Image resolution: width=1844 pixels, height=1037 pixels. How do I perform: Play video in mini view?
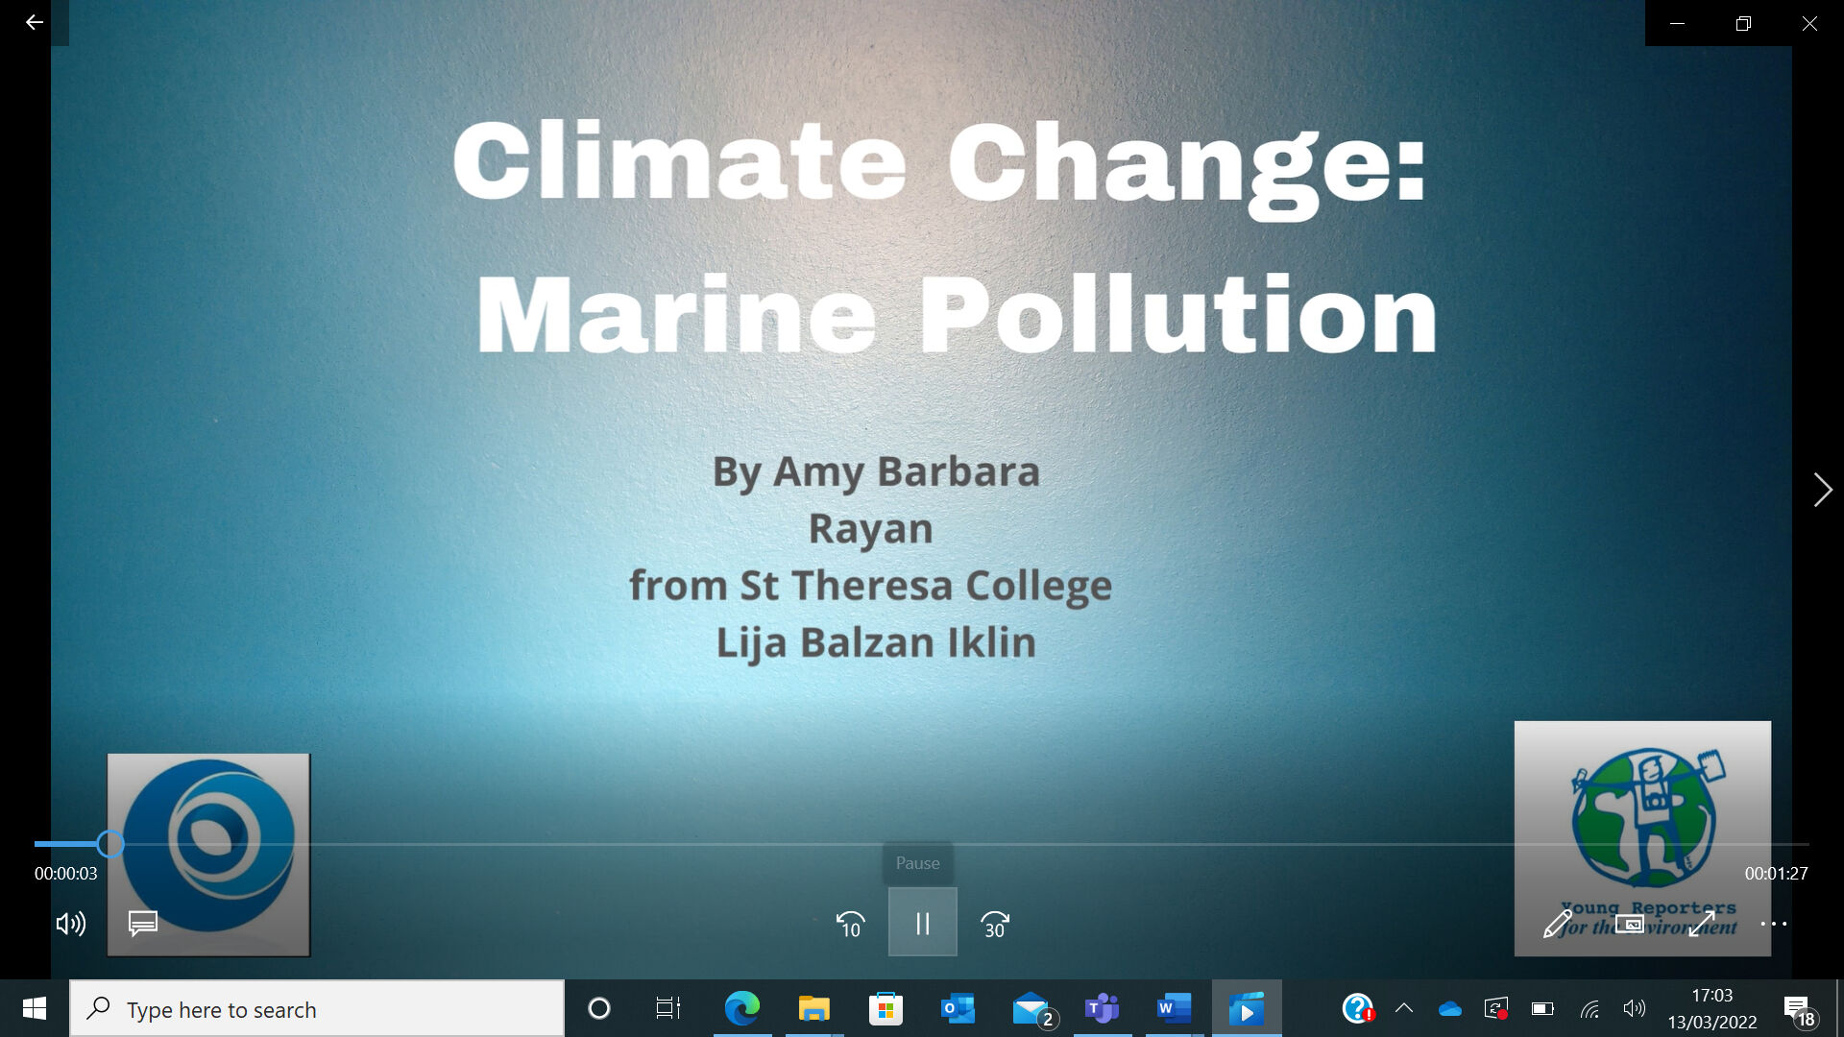click(x=1629, y=924)
